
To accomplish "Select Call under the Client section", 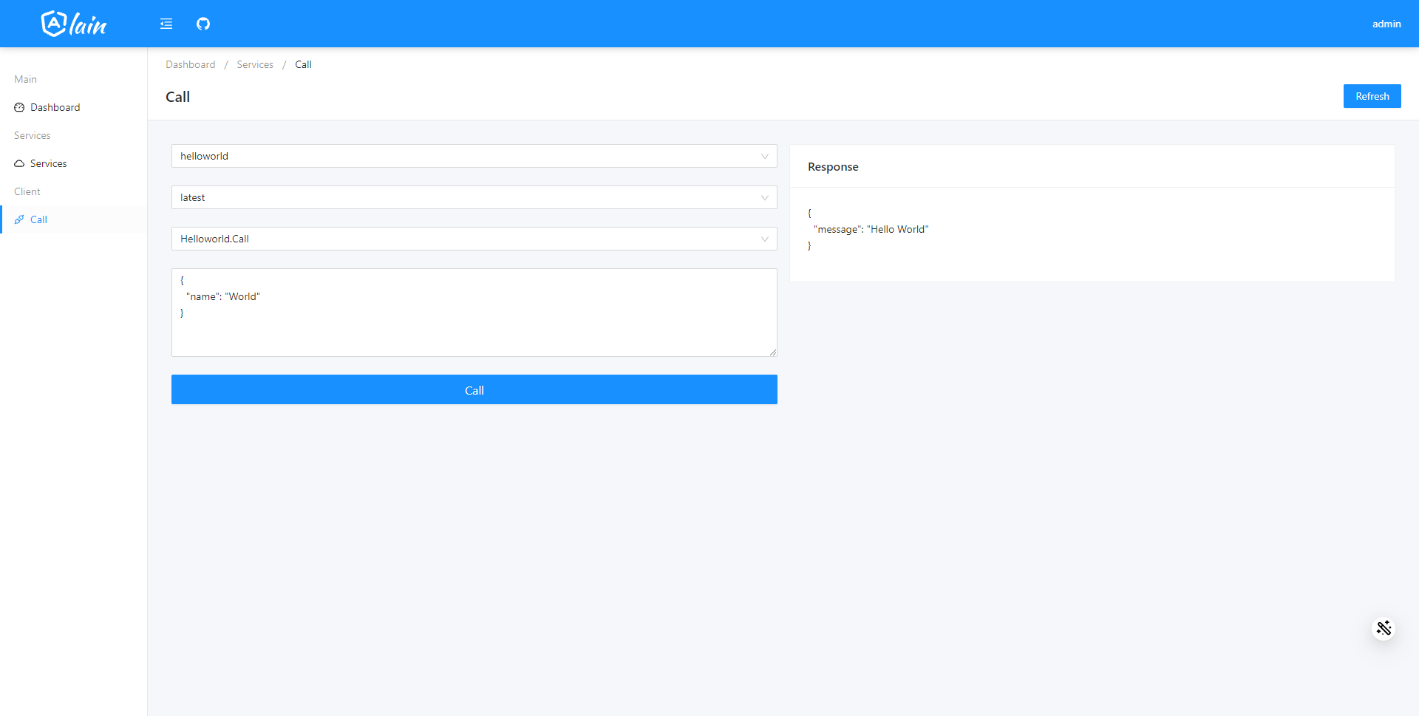I will tap(38, 219).
